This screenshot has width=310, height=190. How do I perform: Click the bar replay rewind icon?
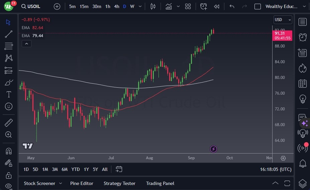click(x=217, y=6)
